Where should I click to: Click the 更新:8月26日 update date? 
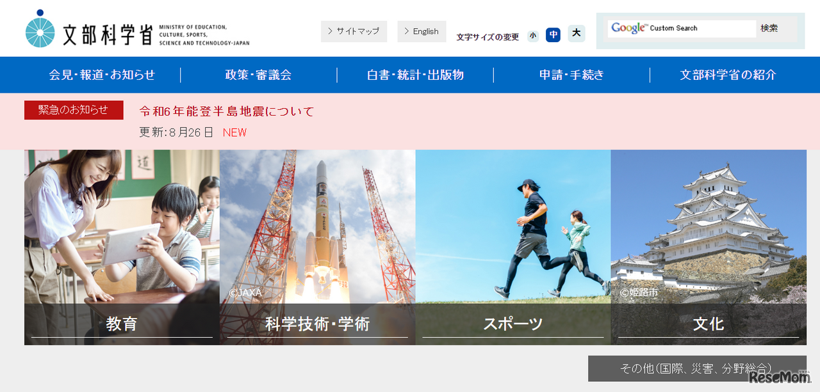[176, 132]
